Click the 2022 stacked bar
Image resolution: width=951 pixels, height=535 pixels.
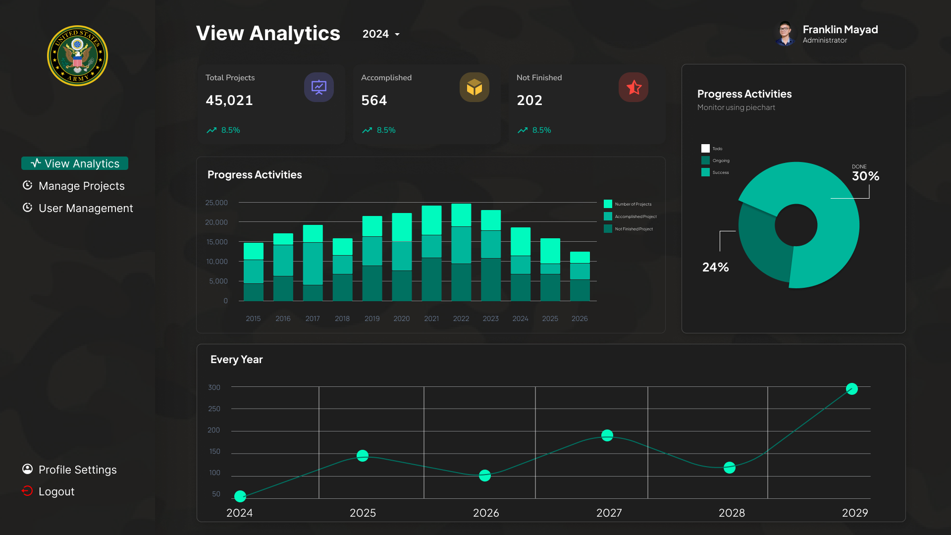[461, 252]
